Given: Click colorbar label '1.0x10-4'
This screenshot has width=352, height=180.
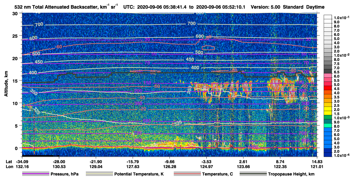Looking at the screenshot, I should (341, 156).
